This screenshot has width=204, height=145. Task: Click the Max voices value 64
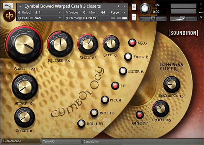click(x=103, y=13)
